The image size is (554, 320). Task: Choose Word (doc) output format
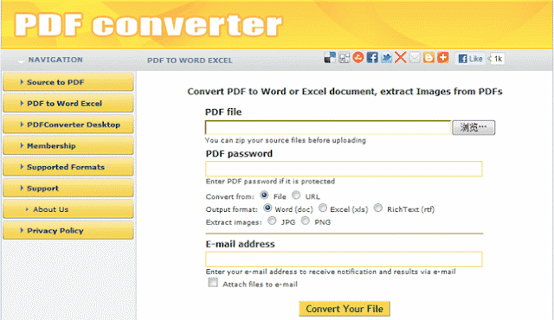click(x=267, y=208)
